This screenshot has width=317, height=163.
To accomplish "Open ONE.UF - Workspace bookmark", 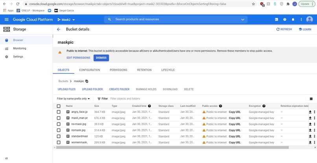I will click(x=31, y=11).
